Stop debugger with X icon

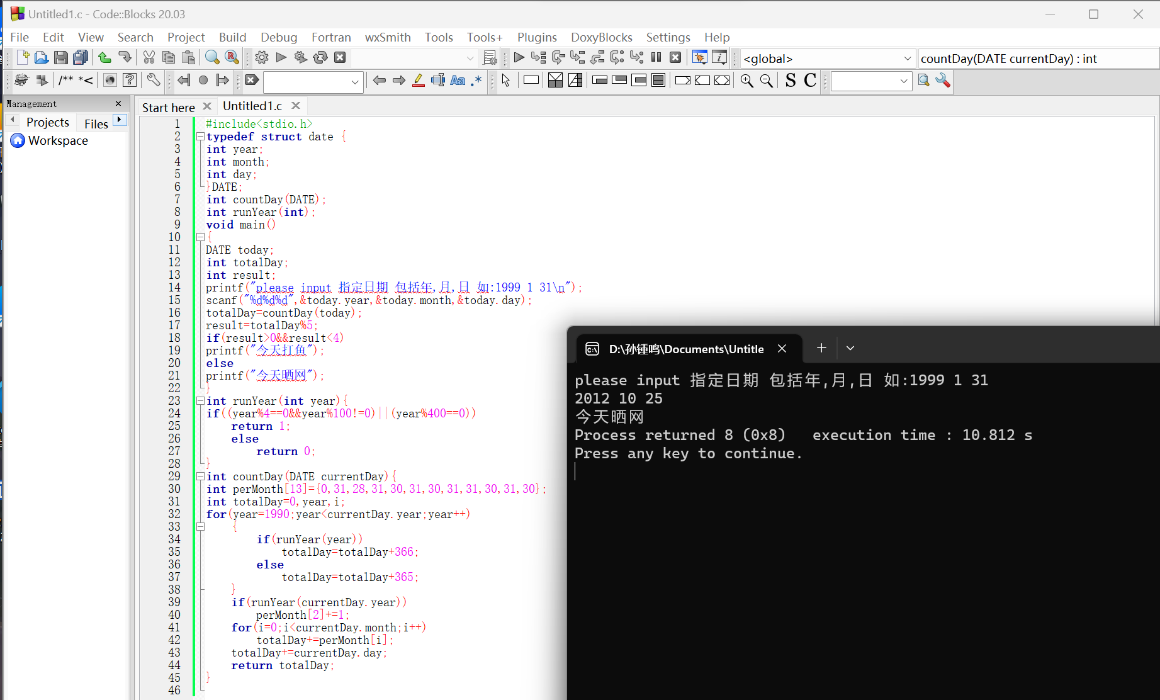tap(676, 58)
